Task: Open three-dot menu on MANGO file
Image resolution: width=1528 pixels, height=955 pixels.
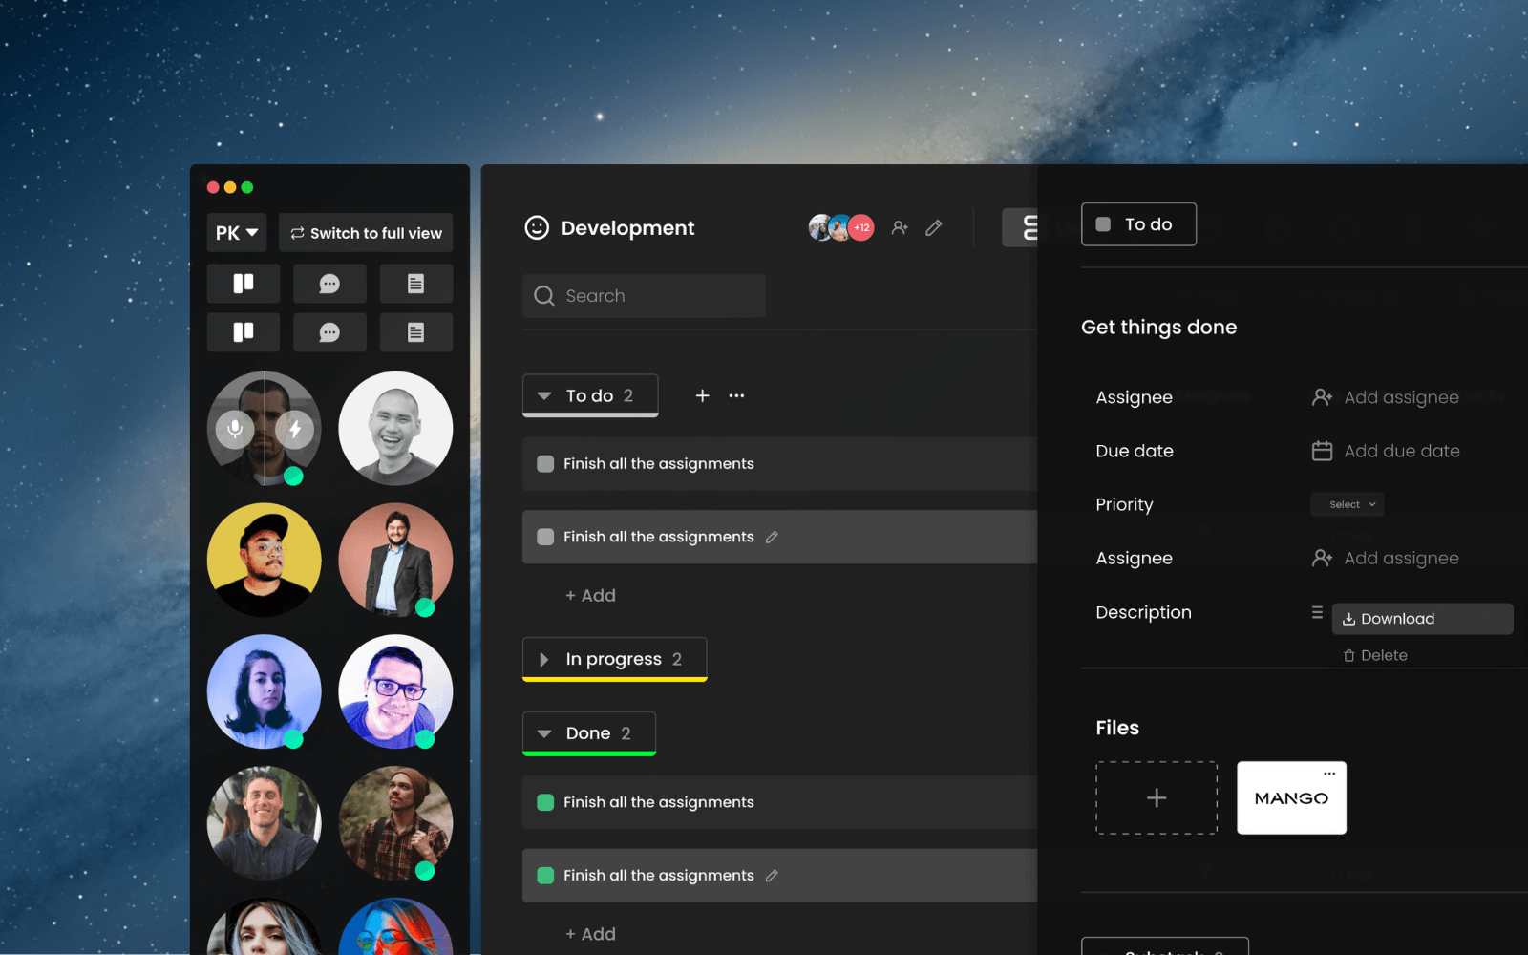Action: pyautogui.click(x=1329, y=774)
